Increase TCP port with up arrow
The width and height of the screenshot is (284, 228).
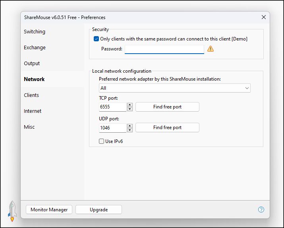point(130,105)
